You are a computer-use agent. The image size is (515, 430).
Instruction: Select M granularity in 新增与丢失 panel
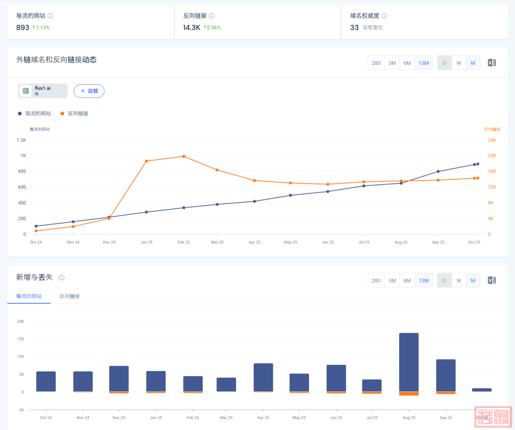(x=473, y=280)
